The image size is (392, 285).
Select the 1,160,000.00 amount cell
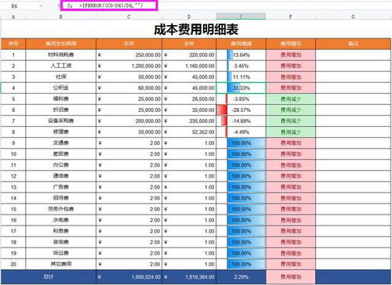[x=189, y=66]
